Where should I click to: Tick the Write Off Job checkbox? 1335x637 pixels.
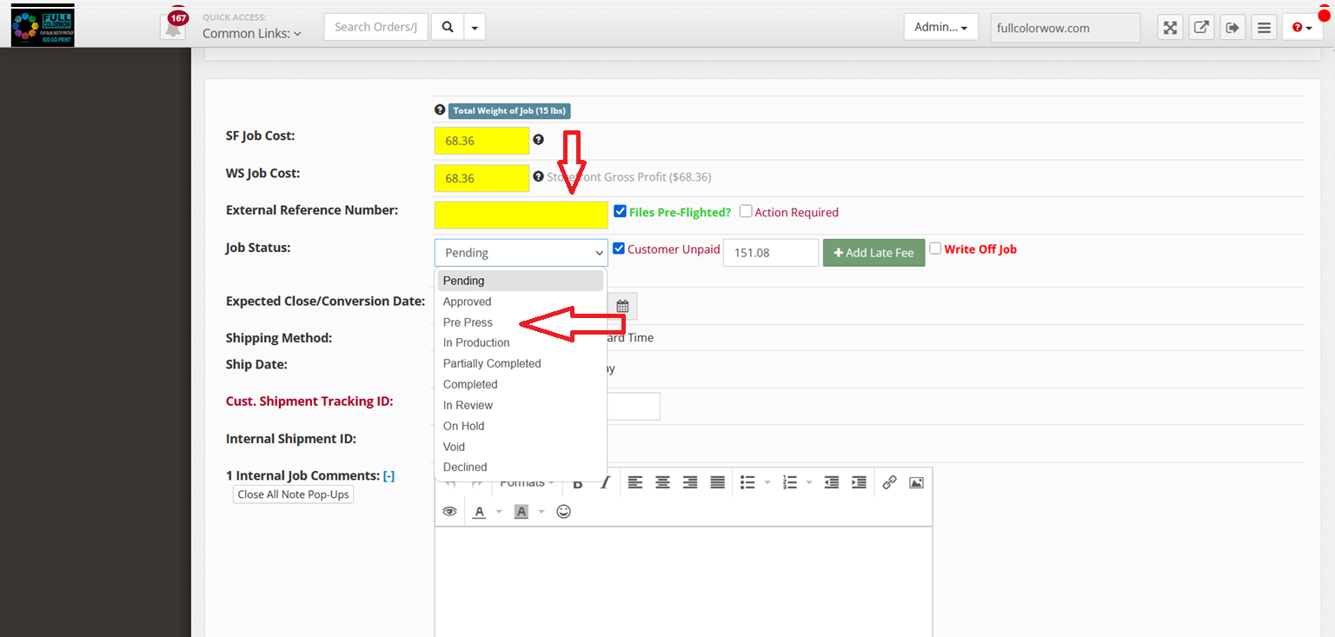(x=935, y=249)
